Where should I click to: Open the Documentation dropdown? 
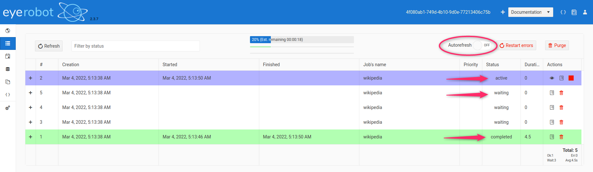(x=530, y=12)
